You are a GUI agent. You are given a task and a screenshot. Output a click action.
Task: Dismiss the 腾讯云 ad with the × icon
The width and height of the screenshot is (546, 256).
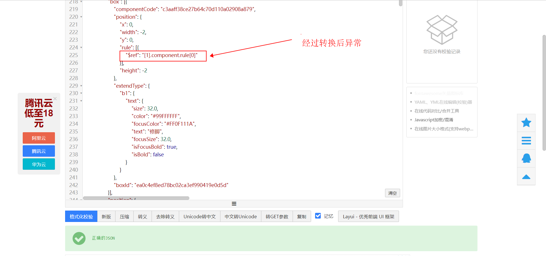pyautogui.click(x=55, y=98)
